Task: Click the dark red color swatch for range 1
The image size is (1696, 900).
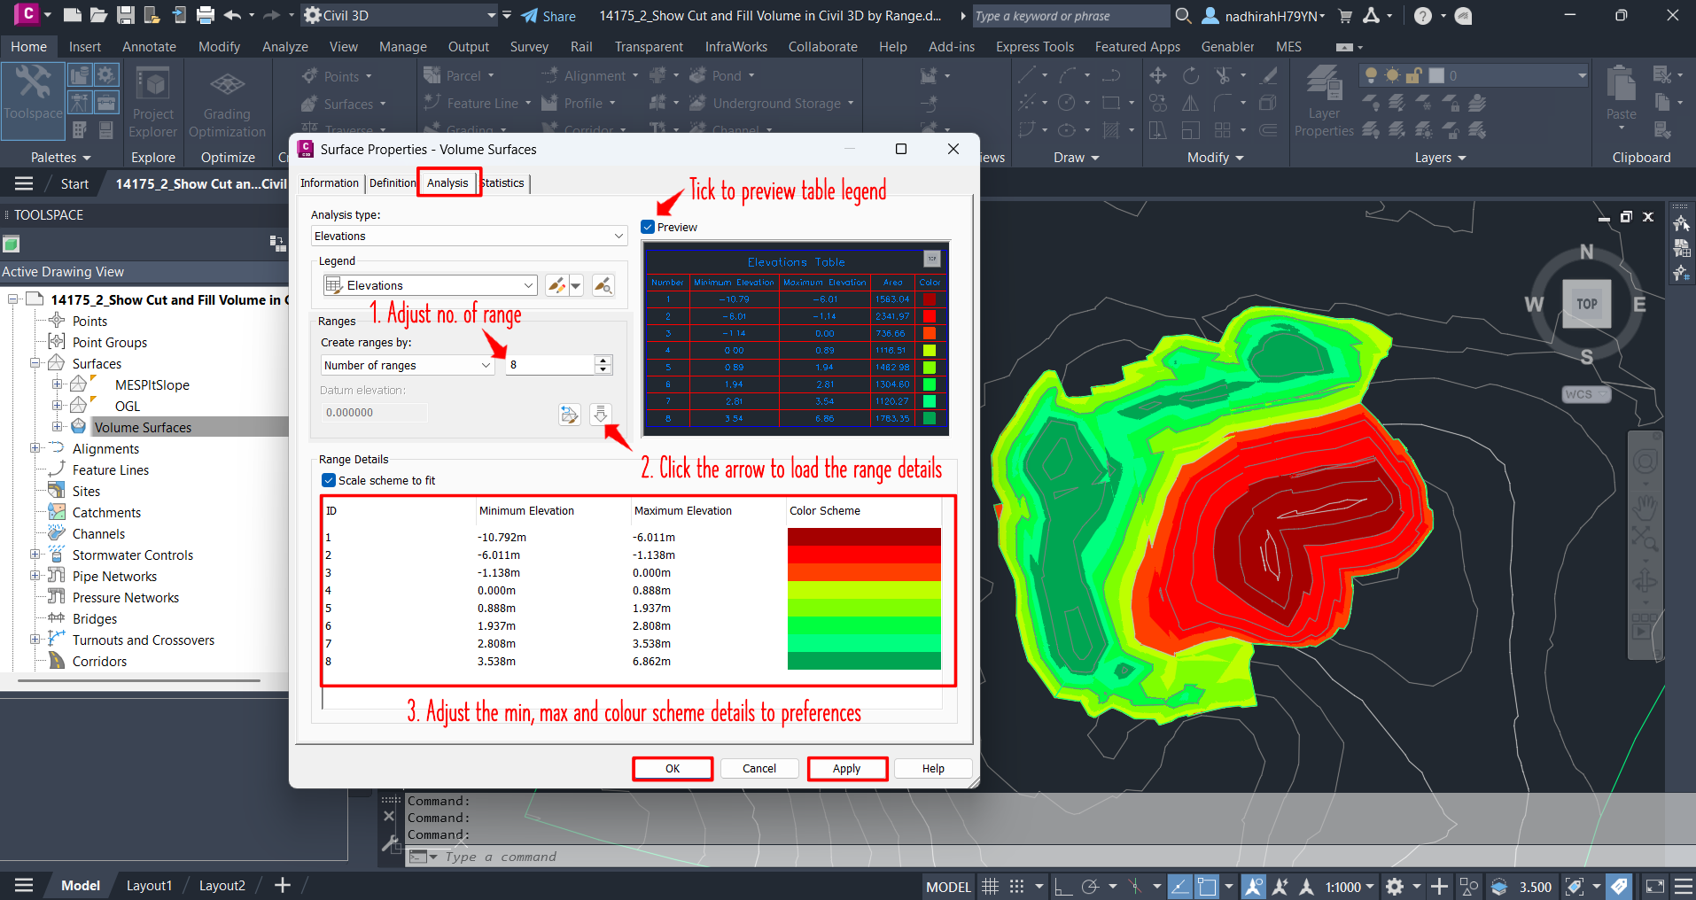Action: click(x=863, y=537)
